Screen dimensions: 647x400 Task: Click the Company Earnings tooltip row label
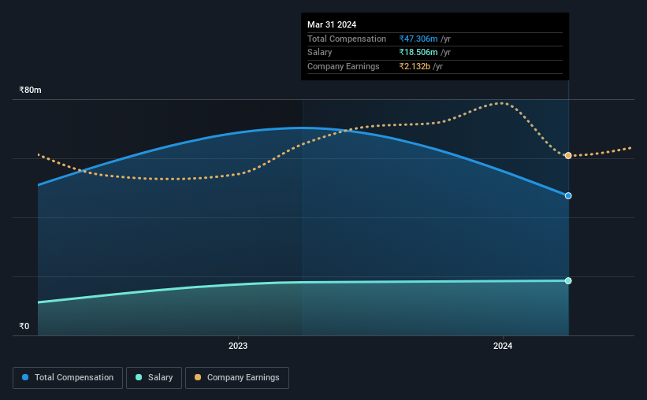pos(344,66)
